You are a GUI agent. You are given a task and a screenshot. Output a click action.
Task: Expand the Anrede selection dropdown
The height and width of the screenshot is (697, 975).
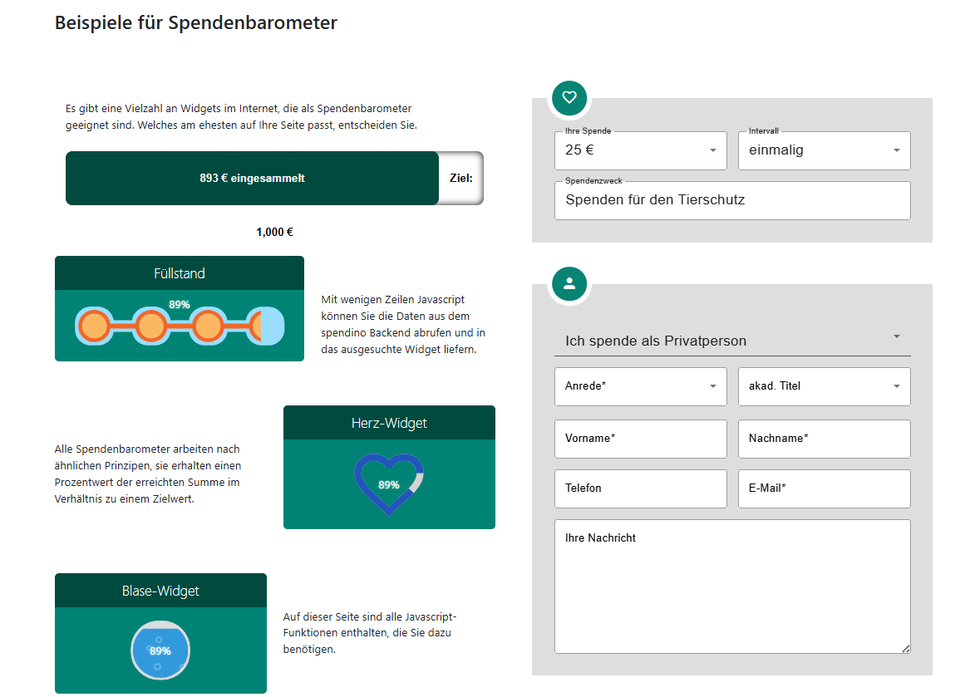click(x=640, y=386)
